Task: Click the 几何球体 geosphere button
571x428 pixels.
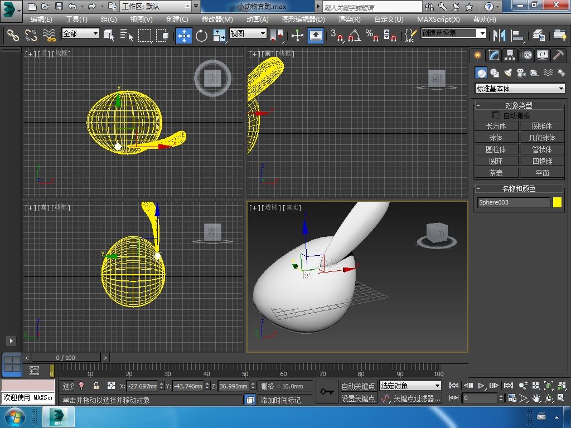Action: (x=542, y=138)
